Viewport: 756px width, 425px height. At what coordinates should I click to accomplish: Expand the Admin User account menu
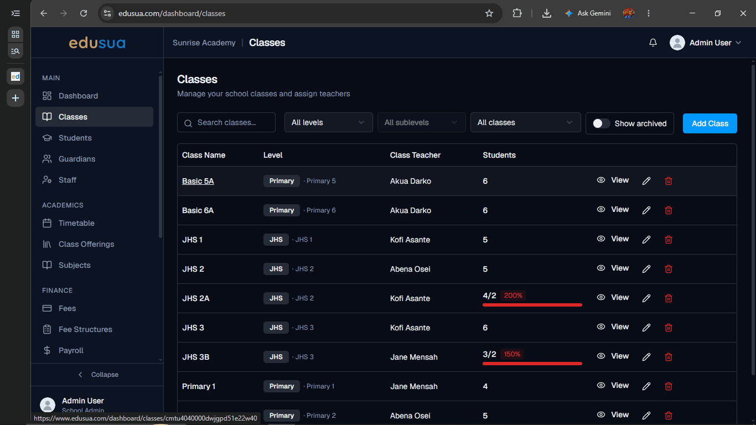(705, 43)
